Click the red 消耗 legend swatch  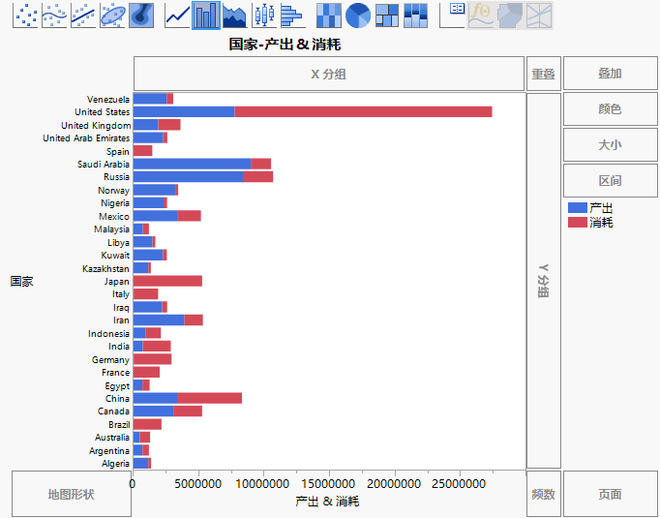(578, 223)
